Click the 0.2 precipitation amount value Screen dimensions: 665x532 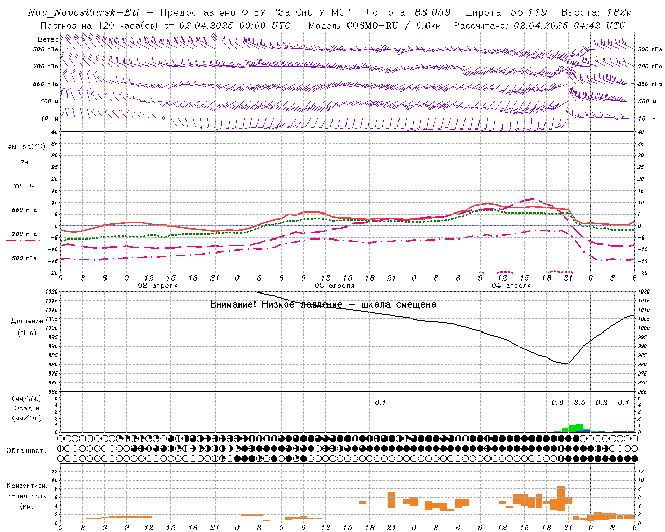(602, 402)
